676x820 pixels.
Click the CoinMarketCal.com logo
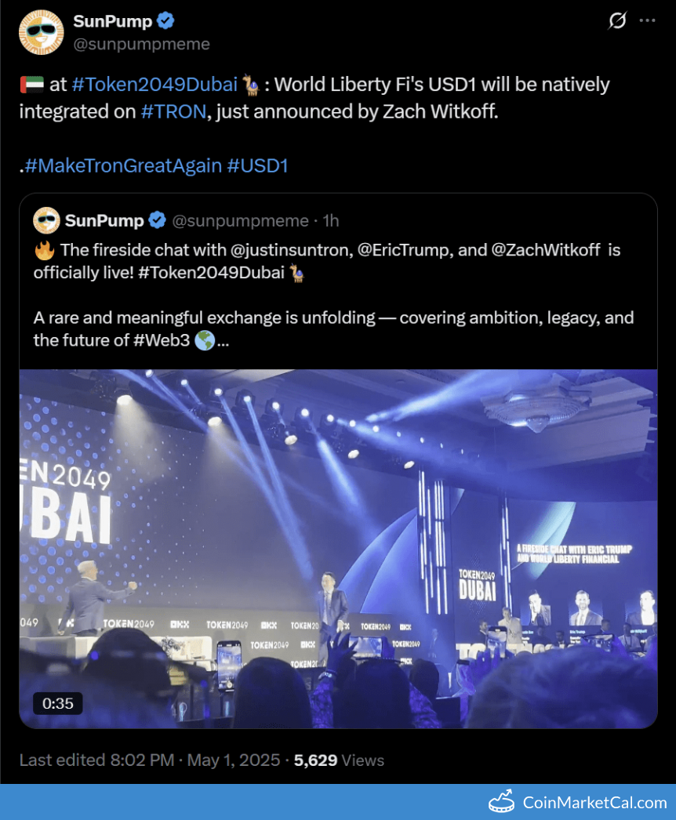point(578,802)
